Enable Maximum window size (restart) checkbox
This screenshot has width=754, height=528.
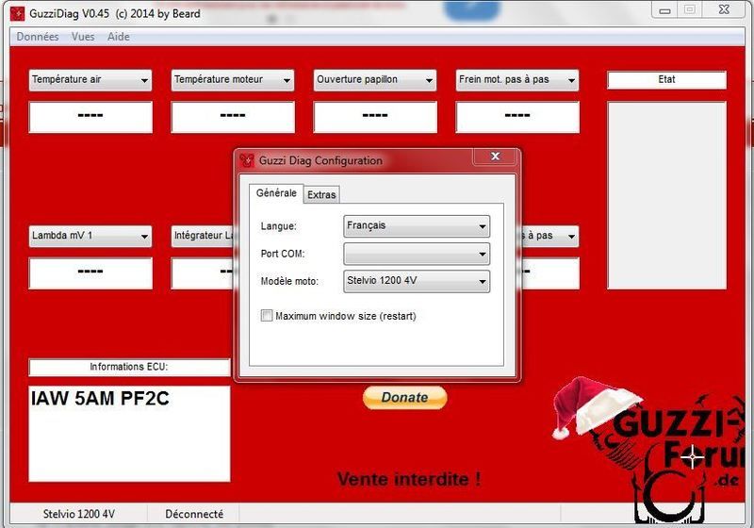pyautogui.click(x=267, y=316)
